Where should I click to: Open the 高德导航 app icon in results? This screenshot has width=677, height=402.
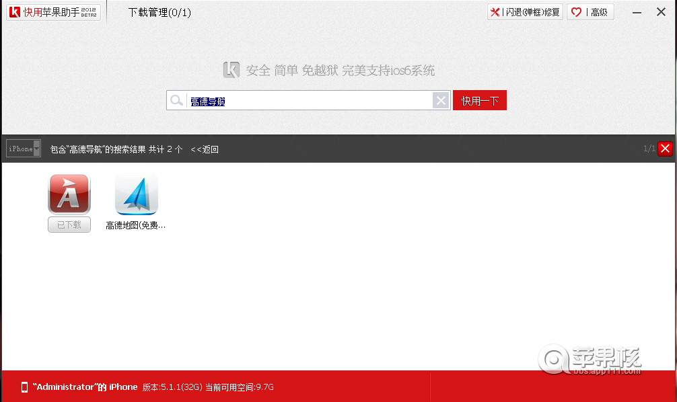(69, 194)
